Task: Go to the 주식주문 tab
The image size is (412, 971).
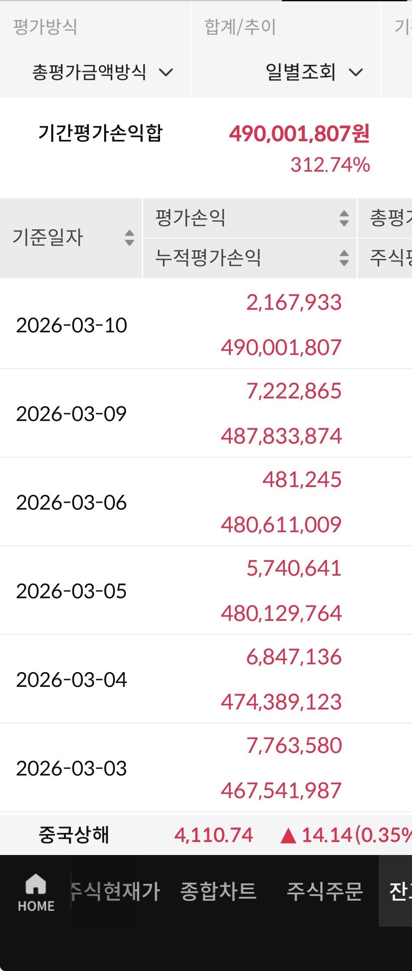Action: [x=324, y=891]
